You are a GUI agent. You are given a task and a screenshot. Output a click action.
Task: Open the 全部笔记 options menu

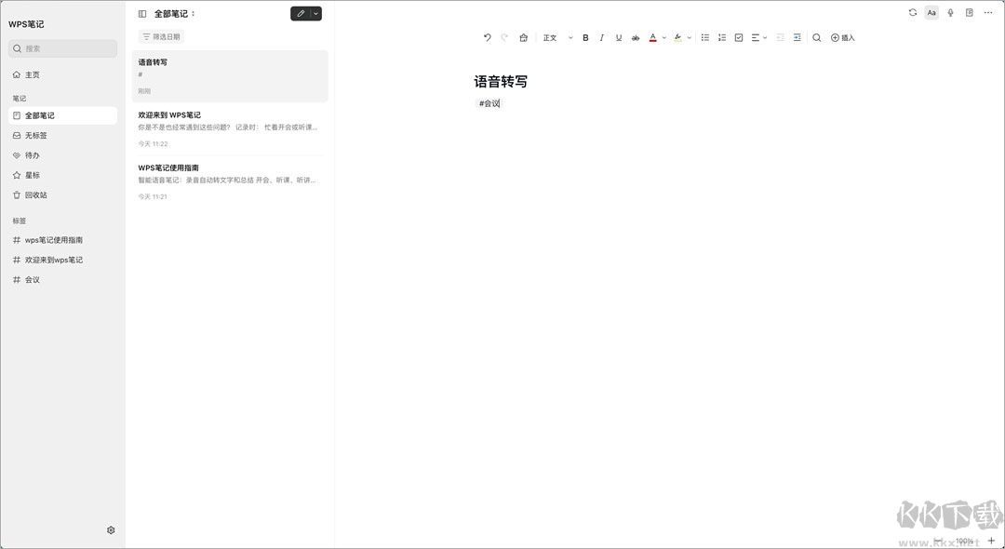coord(194,13)
